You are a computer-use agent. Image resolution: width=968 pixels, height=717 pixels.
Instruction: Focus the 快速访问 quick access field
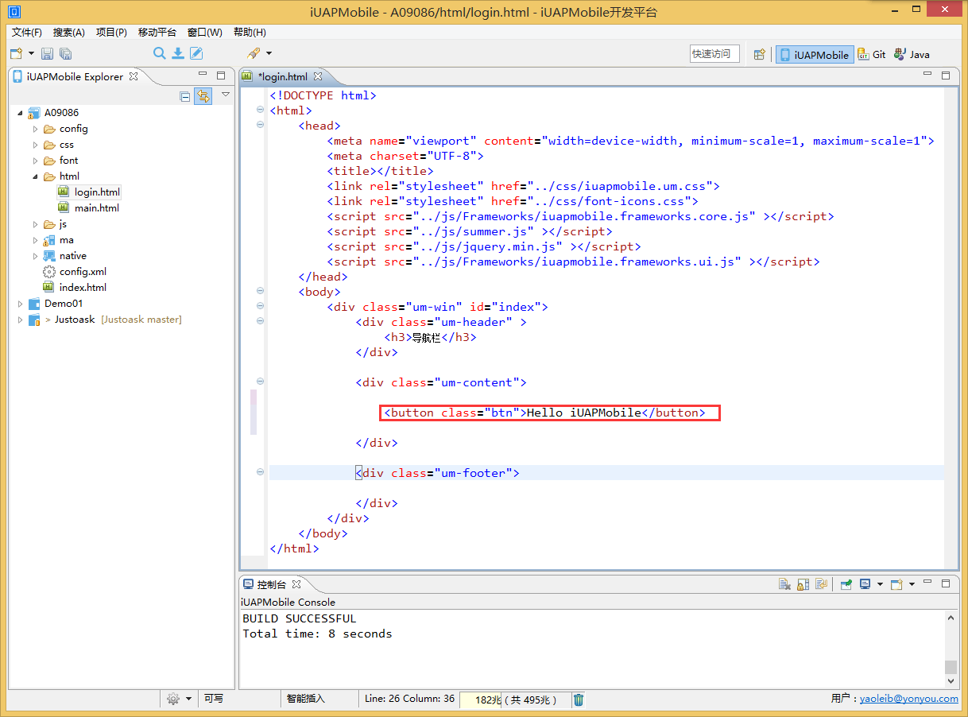[714, 54]
